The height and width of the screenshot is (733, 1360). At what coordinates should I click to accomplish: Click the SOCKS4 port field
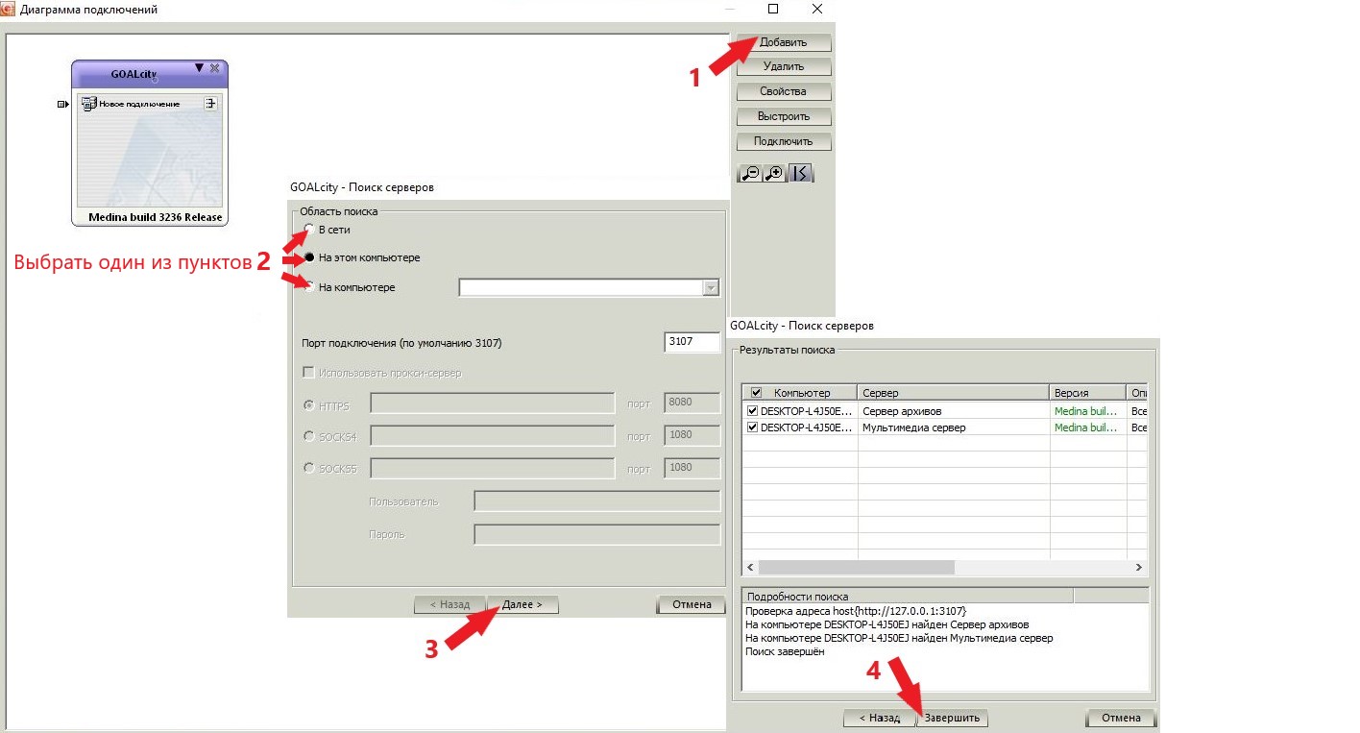click(x=692, y=436)
